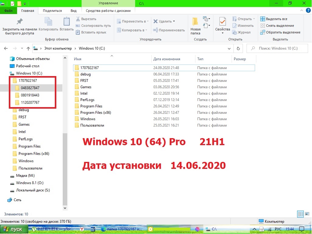Click Снять выделение deselect button
Image resolution: width=312 pixels, height=234 pixels.
(x=277, y=26)
